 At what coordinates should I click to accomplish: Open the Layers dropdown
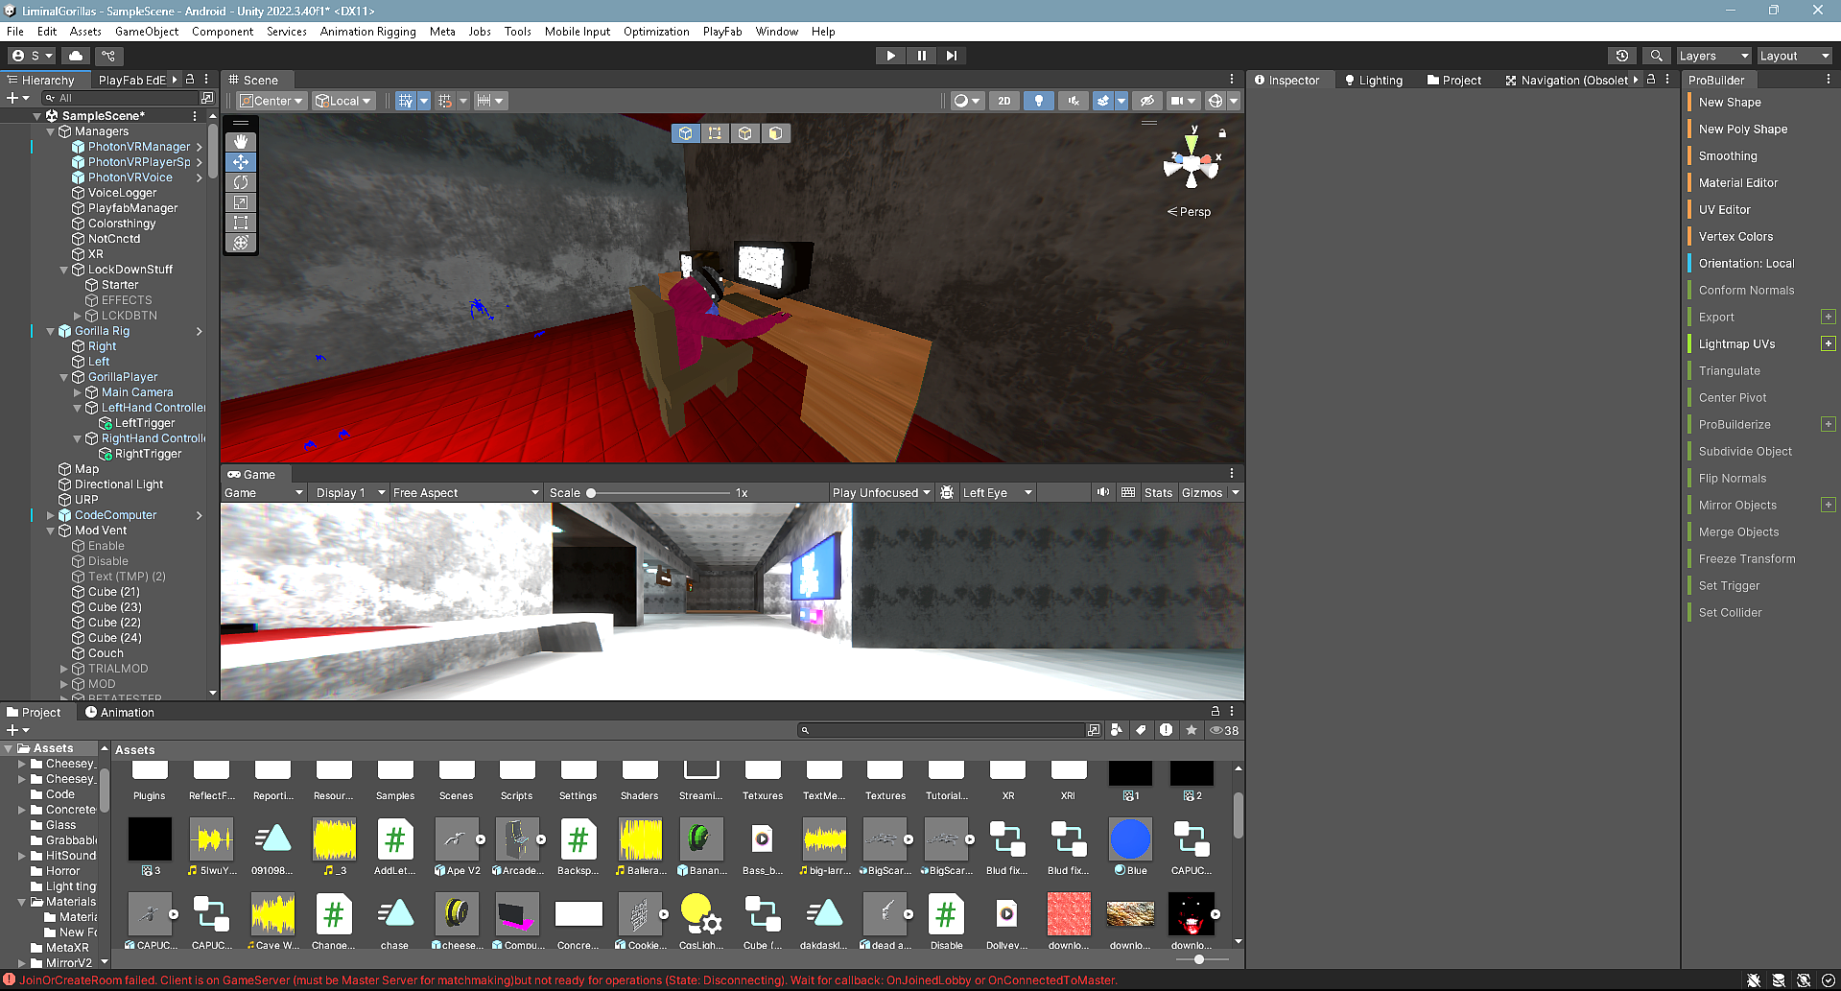point(1713,56)
